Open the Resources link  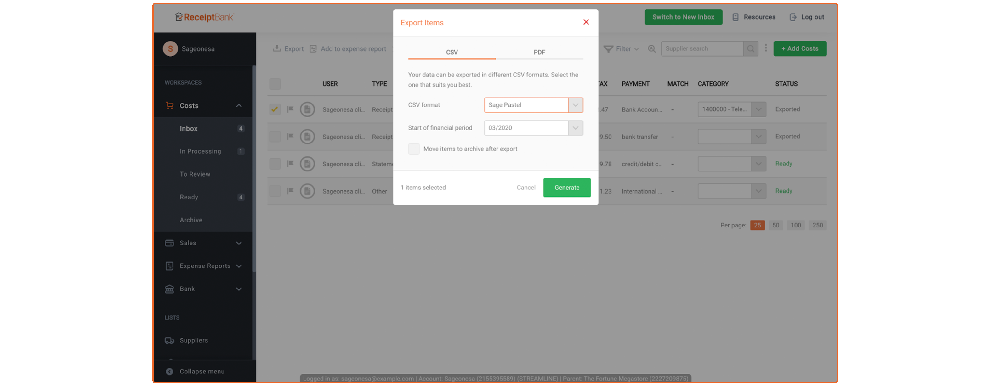point(759,17)
